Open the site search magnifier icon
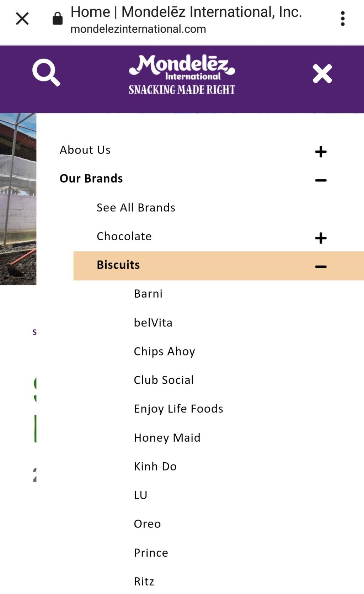The width and height of the screenshot is (364, 594). 46,73
